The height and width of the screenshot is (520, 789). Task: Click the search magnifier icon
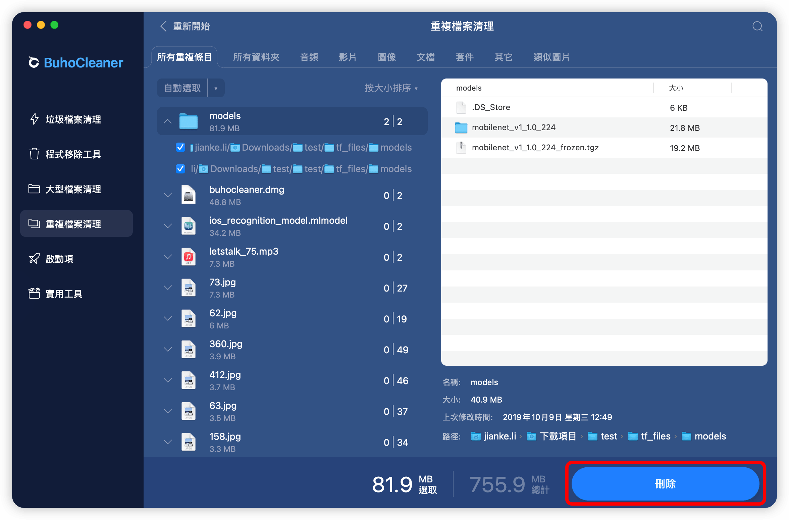[757, 26]
